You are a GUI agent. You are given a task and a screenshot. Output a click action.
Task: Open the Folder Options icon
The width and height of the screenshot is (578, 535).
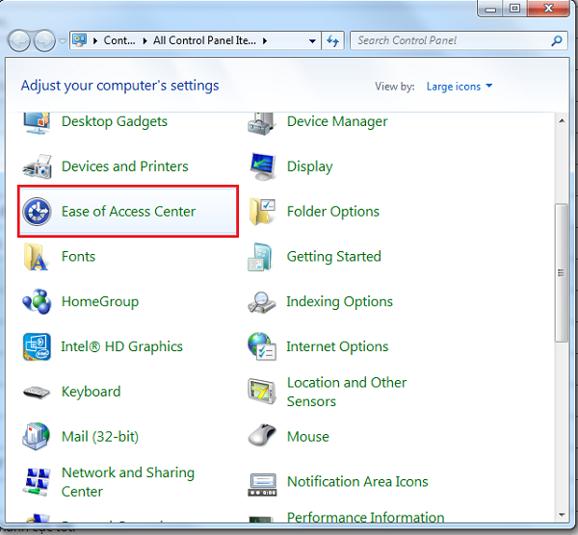263,212
